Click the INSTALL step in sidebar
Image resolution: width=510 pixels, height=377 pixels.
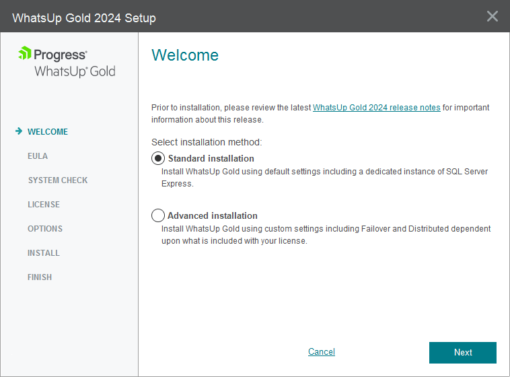tap(44, 253)
